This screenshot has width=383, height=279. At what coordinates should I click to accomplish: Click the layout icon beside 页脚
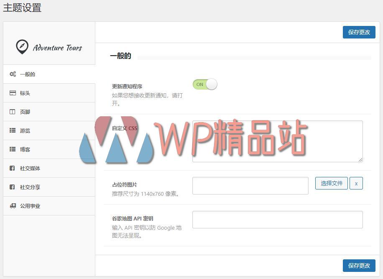click(x=13, y=112)
